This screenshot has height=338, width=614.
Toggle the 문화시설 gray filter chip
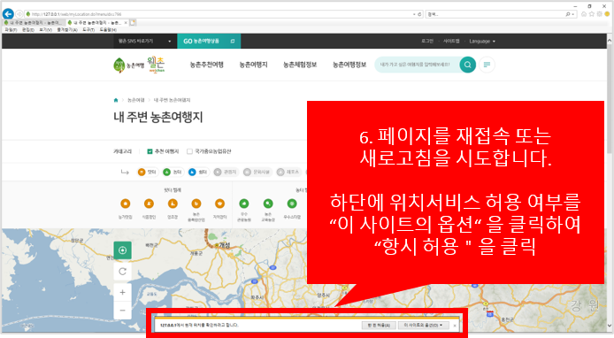pyautogui.click(x=257, y=173)
